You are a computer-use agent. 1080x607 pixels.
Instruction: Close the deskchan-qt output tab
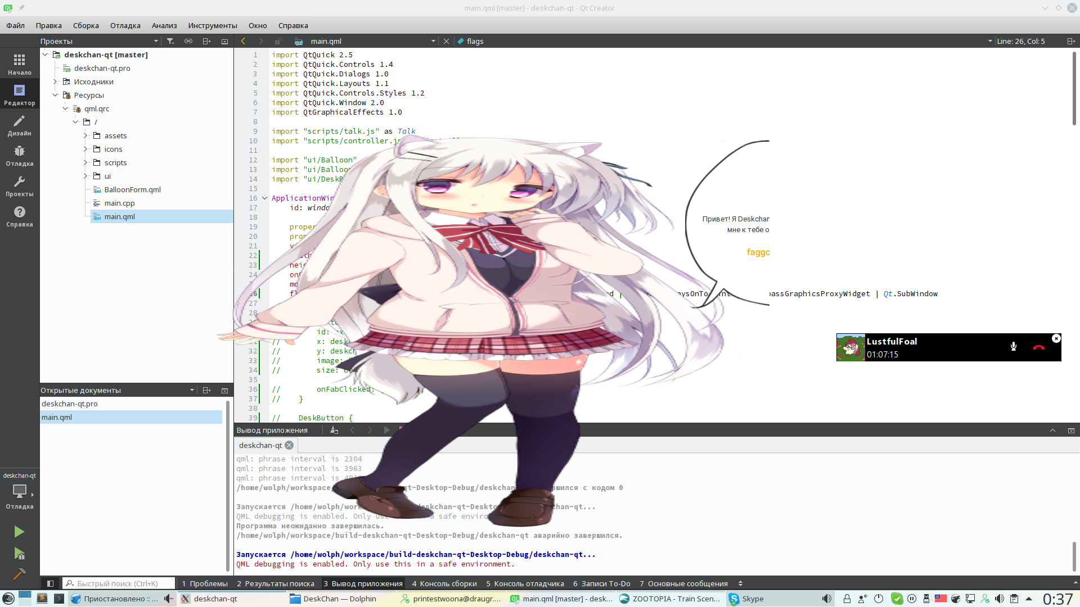coord(289,445)
